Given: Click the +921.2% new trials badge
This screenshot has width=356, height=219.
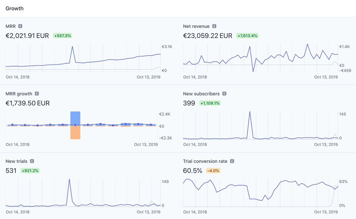Looking at the screenshot, I should point(30,171).
